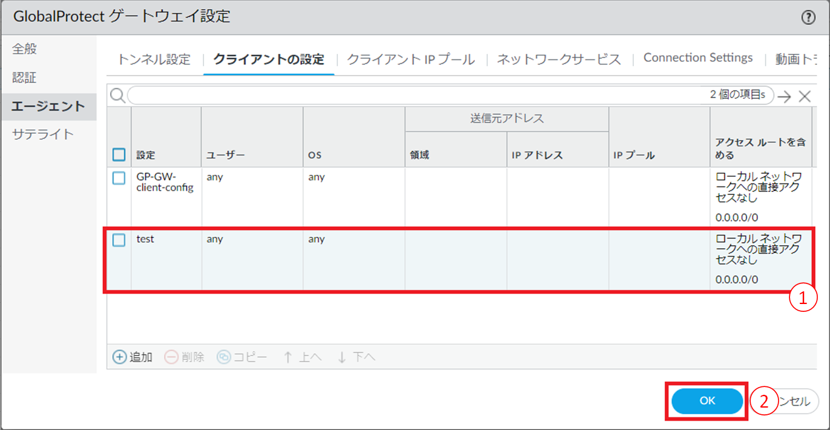The image size is (830, 430).
Task: Click the 削除 minus icon
Action: [x=171, y=357]
